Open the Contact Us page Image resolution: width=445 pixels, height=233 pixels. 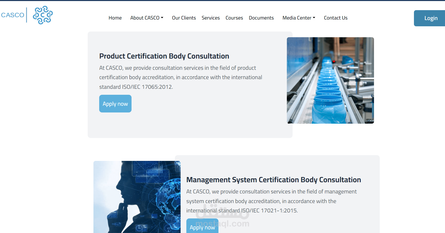pyautogui.click(x=336, y=18)
